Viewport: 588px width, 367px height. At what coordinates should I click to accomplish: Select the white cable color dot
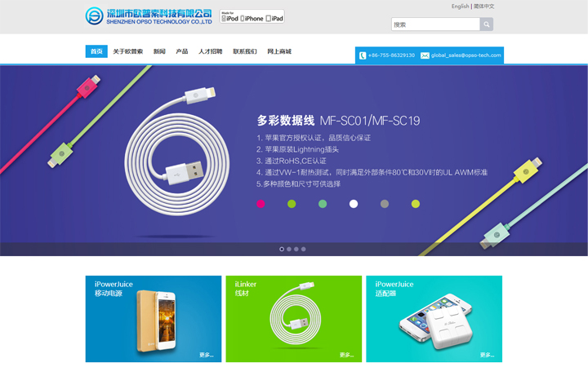click(354, 204)
